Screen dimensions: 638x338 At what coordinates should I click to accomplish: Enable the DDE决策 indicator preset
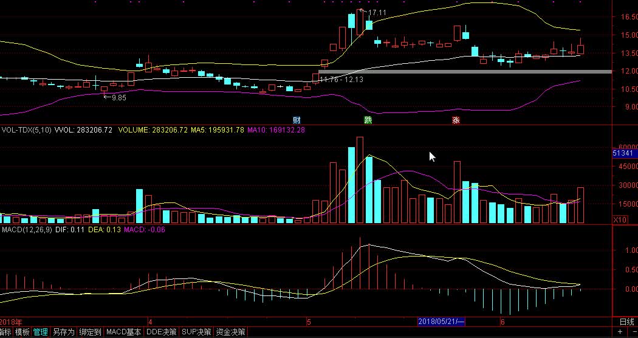(161, 332)
